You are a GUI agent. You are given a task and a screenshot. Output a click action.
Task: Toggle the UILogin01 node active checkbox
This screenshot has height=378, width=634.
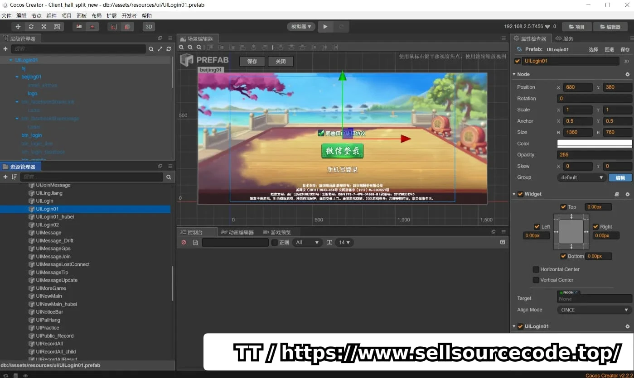(518, 61)
